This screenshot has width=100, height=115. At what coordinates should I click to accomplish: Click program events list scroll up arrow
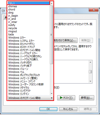pyautogui.click(x=90, y=62)
